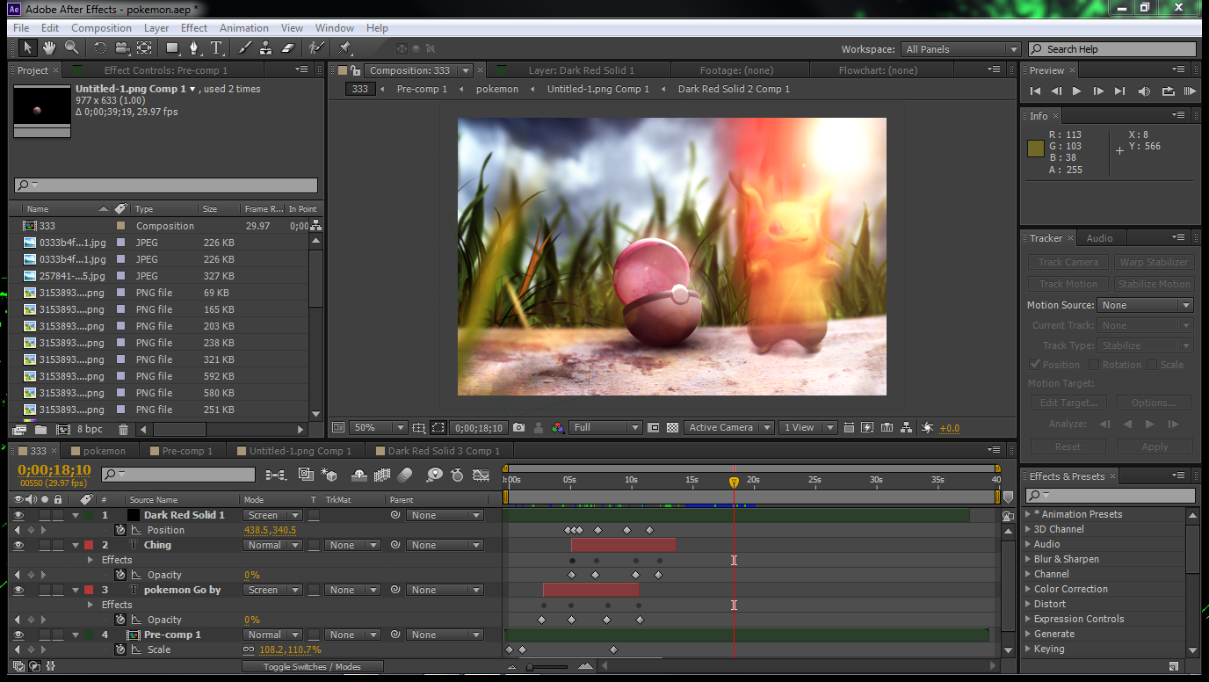
Task: Select the Puppet Pin tool
Action: click(344, 48)
